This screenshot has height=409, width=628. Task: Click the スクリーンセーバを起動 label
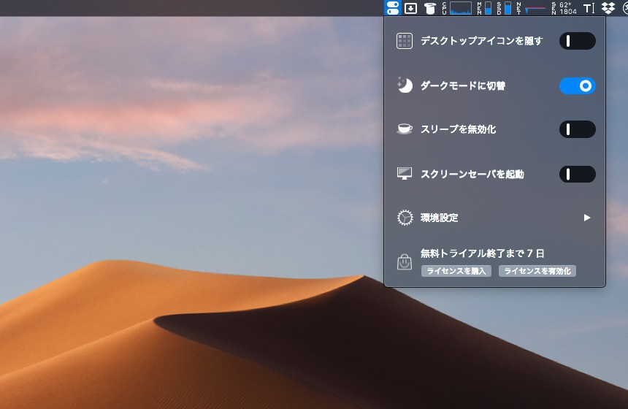point(472,175)
